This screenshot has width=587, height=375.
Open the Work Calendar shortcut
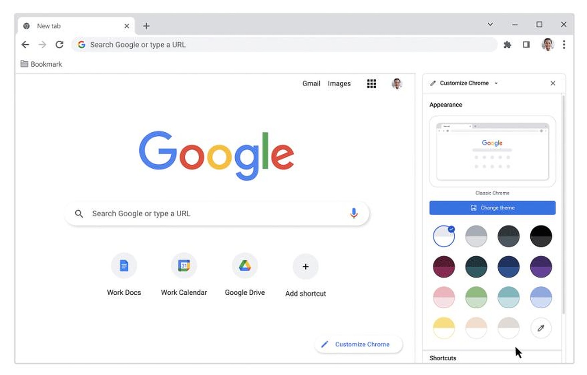184,275
